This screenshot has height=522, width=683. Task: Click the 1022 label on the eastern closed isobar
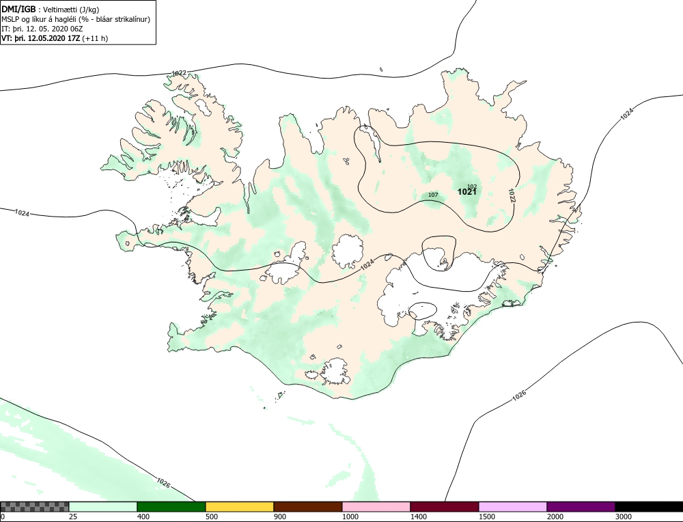coord(512,195)
